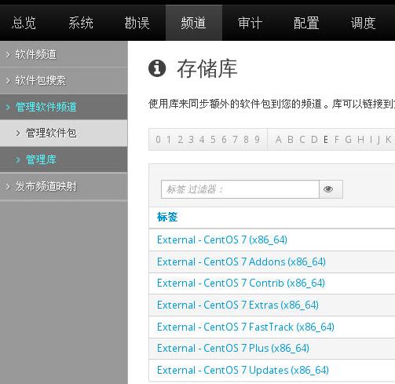Open External - CentOS 7 Contrib repository

pos(241,283)
